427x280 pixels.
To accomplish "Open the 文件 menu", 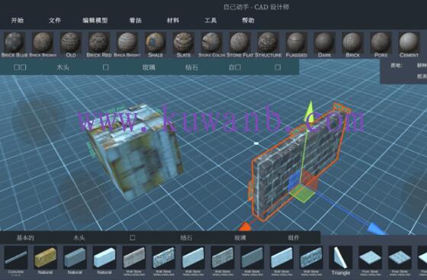I will (x=55, y=21).
